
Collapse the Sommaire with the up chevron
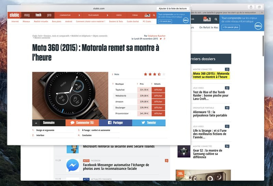[x=36, y=123]
